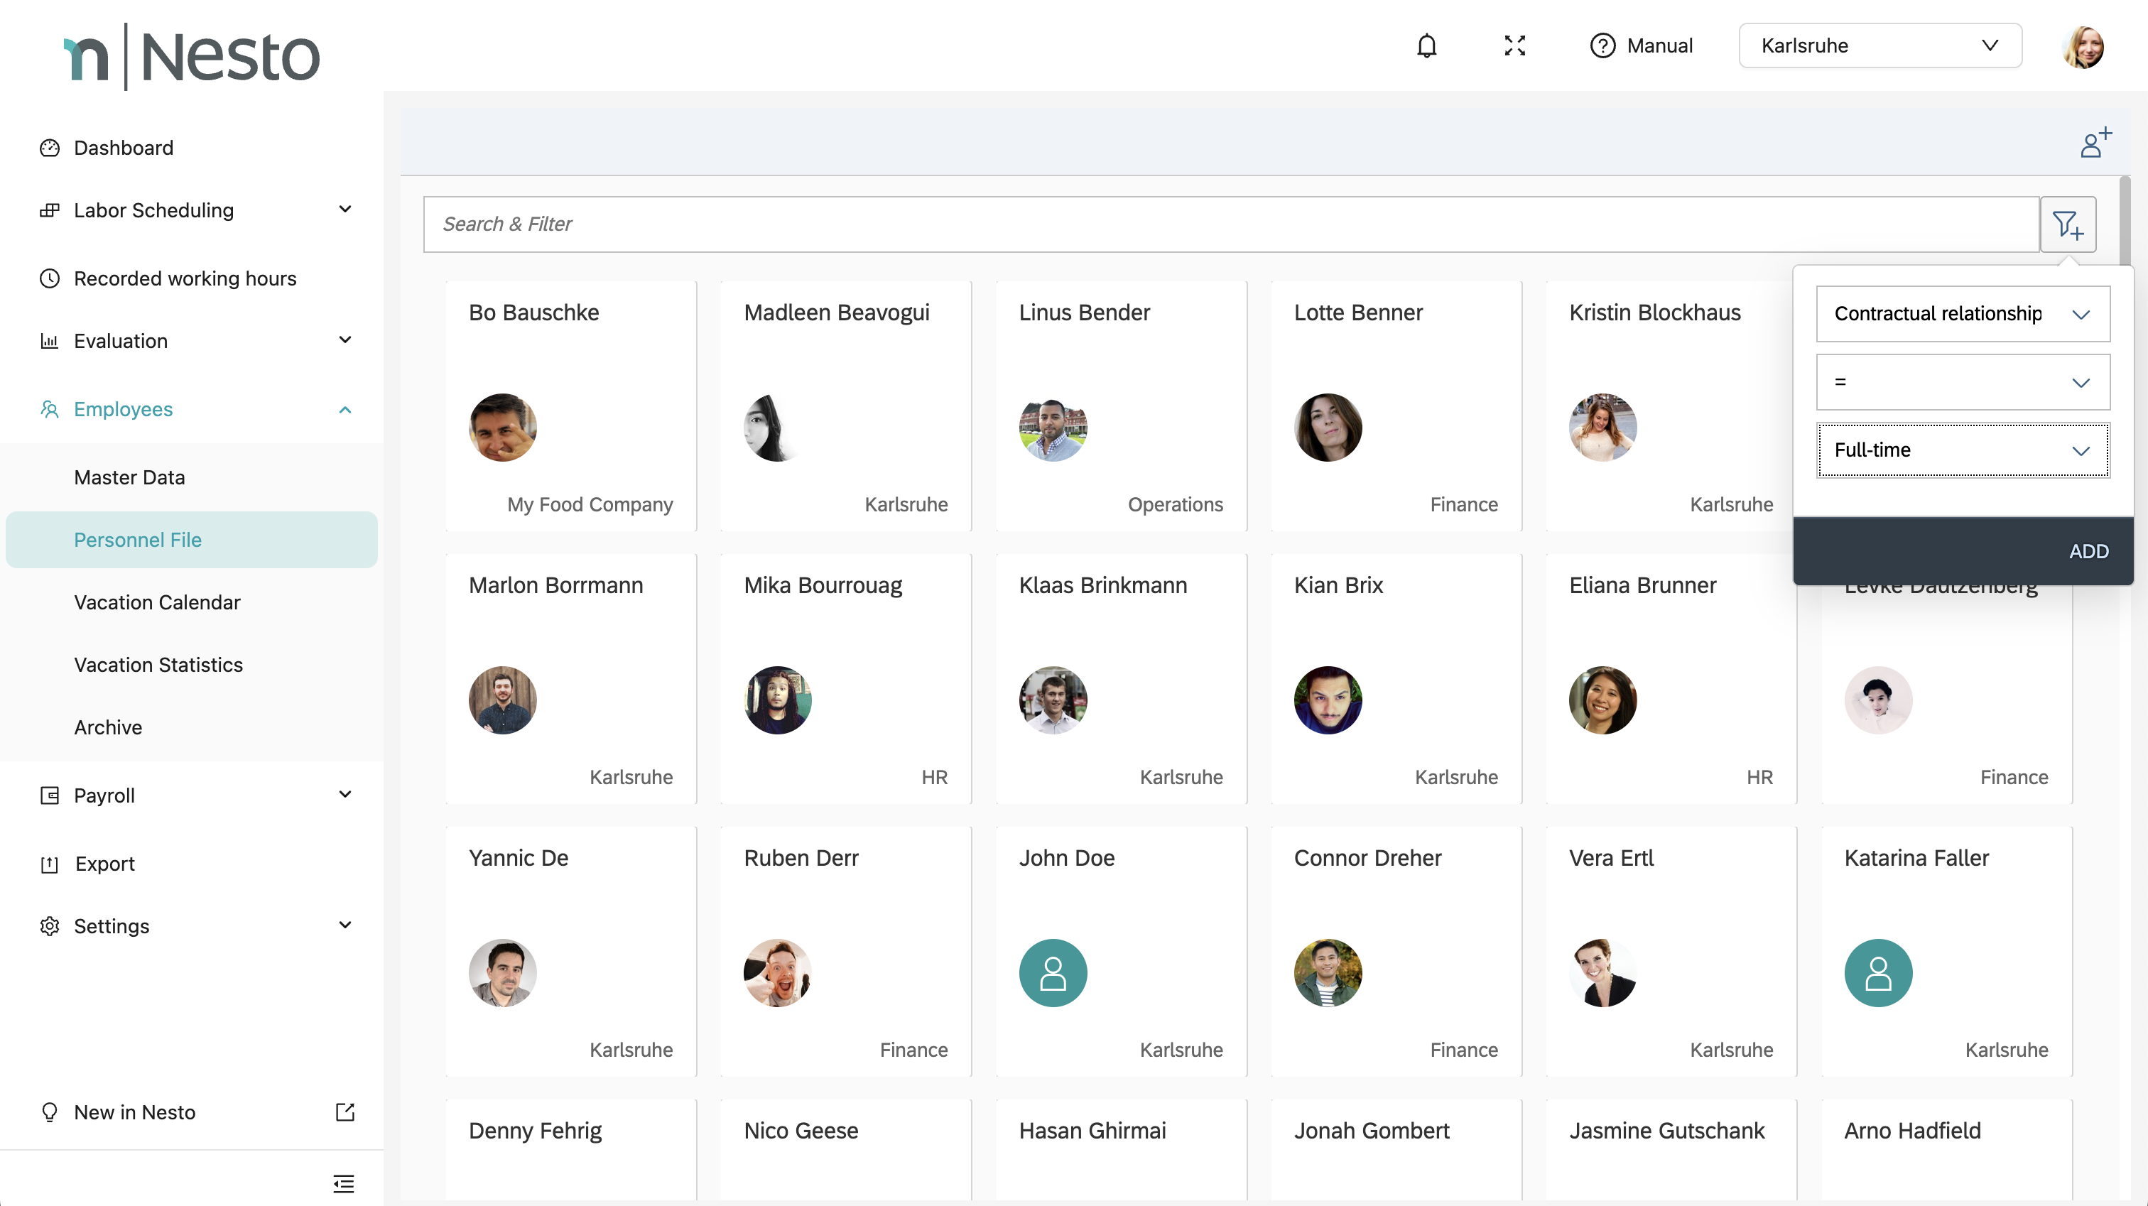
Task: Open the Karlsruhe location dropdown
Action: (1879, 46)
